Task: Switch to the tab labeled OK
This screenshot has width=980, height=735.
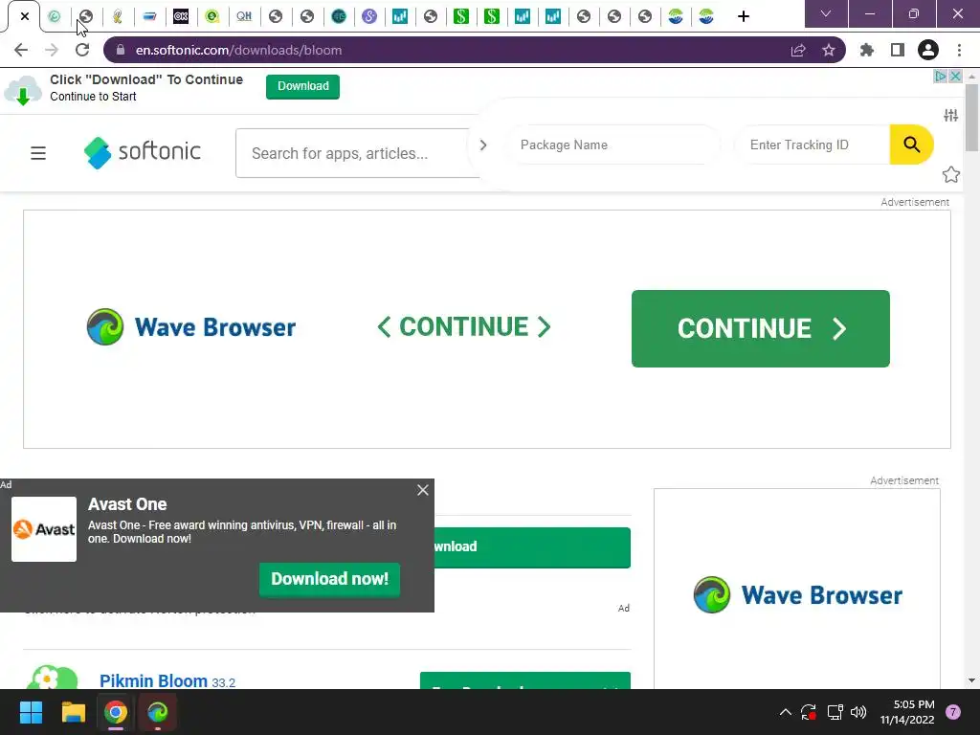Action: pyautogui.click(x=181, y=16)
